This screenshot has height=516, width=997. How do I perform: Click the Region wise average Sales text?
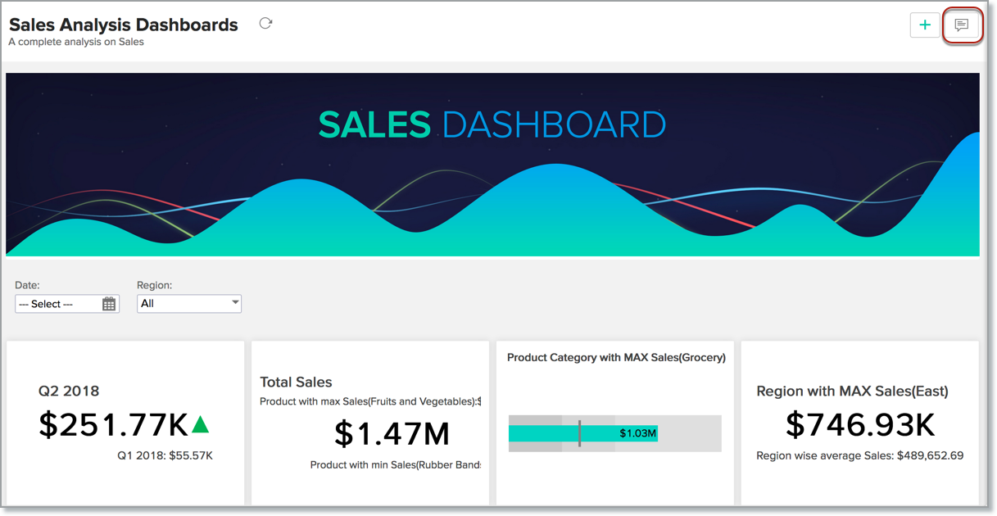coord(859,455)
